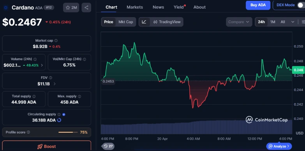Click the Analyze button
Image resolution: width=305 pixels, height=151 pixels.
click(279, 146)
